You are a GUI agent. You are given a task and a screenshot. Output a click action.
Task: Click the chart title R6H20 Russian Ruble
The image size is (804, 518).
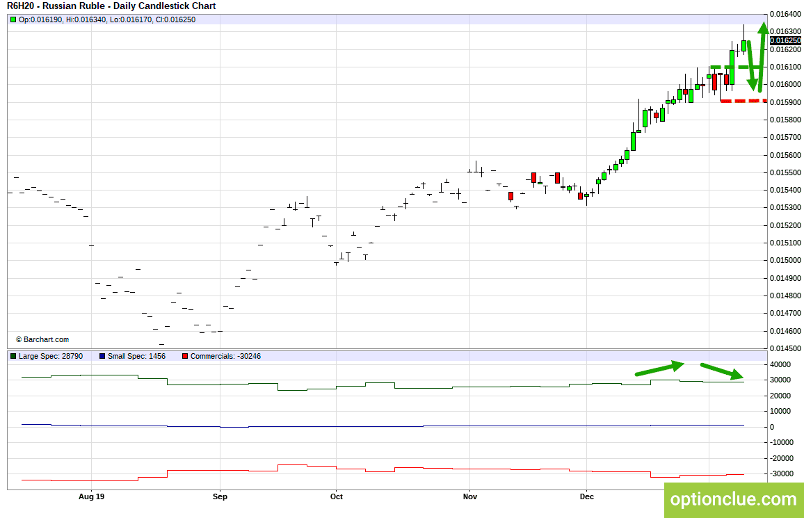pos(111,6)
